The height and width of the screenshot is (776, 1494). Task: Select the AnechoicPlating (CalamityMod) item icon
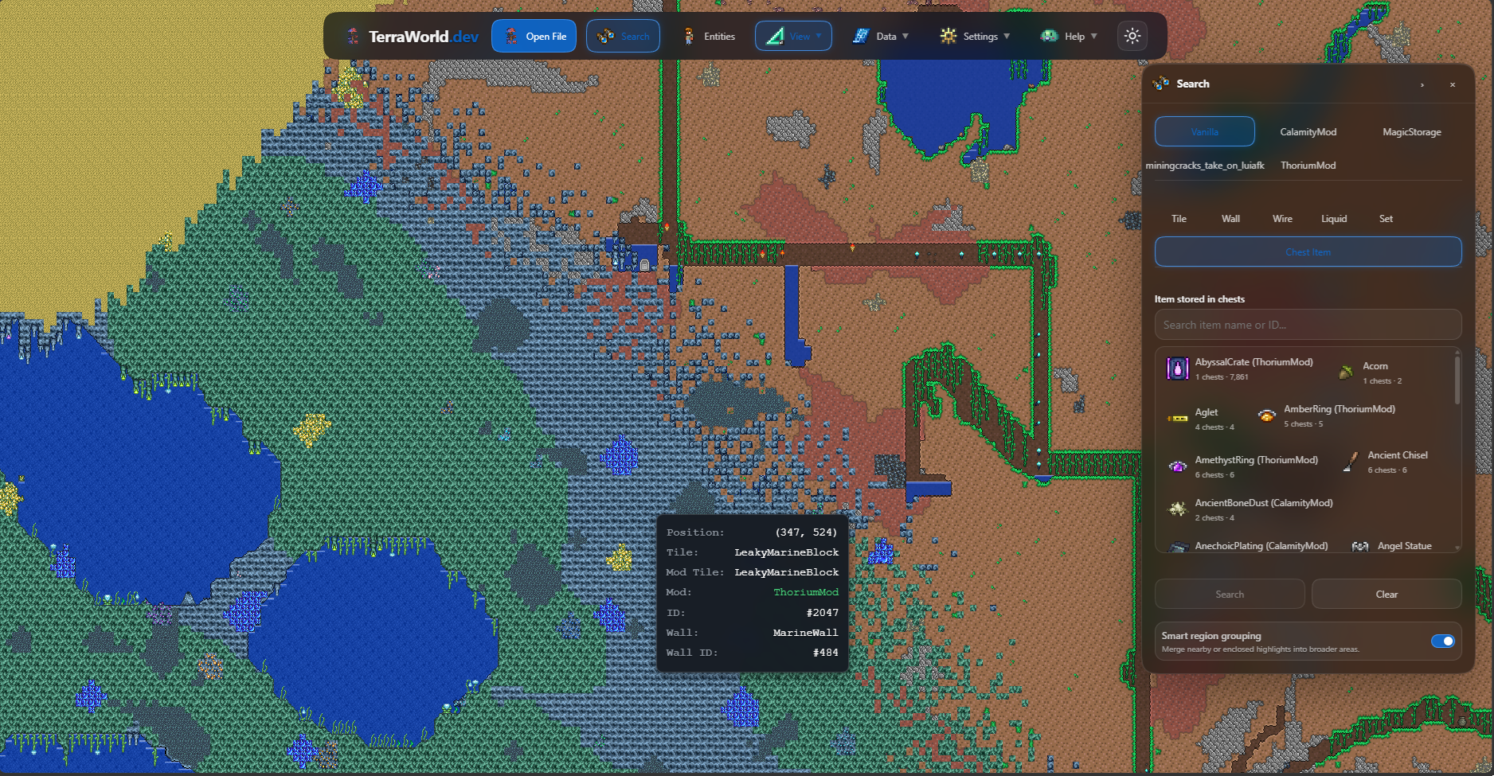pos(1178,546)
